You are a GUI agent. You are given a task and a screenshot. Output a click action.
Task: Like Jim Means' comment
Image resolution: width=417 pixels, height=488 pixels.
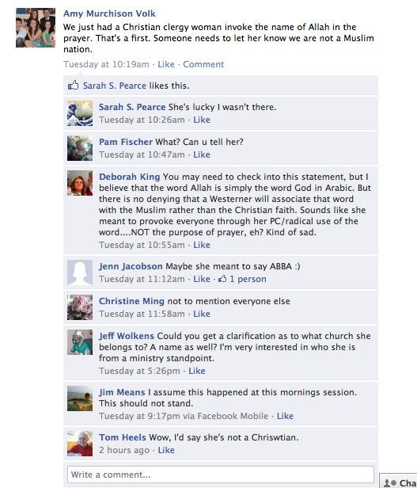[x=285, y=416]
